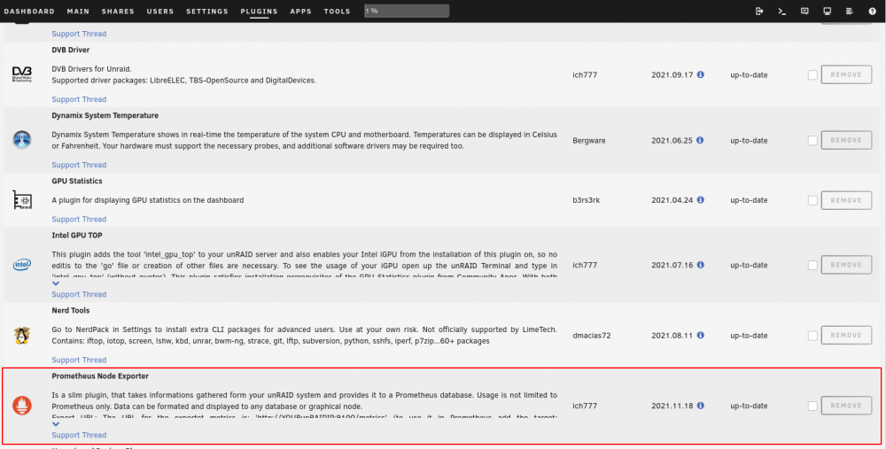Image resolution: width=886 pixels, height=449 pixels.
Task: Open the Tools menu item
Action: [x=337, y=12]
